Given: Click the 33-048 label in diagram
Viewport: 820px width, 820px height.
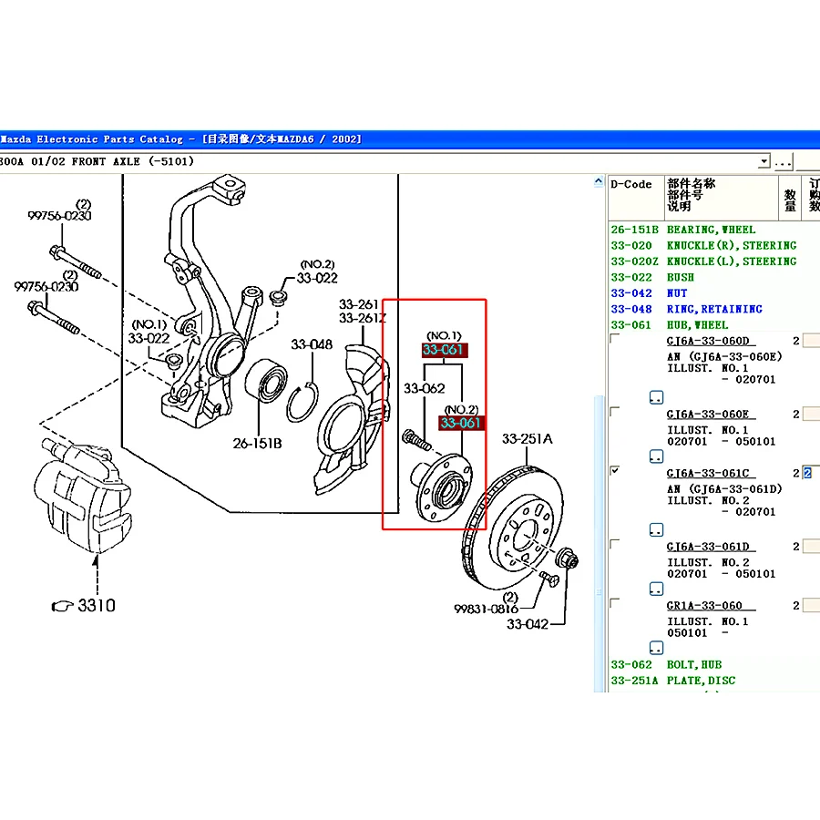Looking at the screenshot, I should [312, 344].
